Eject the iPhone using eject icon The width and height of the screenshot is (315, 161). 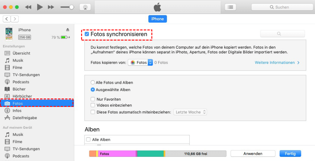tap(68, 30)
